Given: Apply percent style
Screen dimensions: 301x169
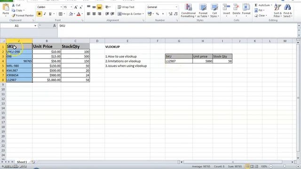Looking at the screenshot, I should (x=158, y=14).
